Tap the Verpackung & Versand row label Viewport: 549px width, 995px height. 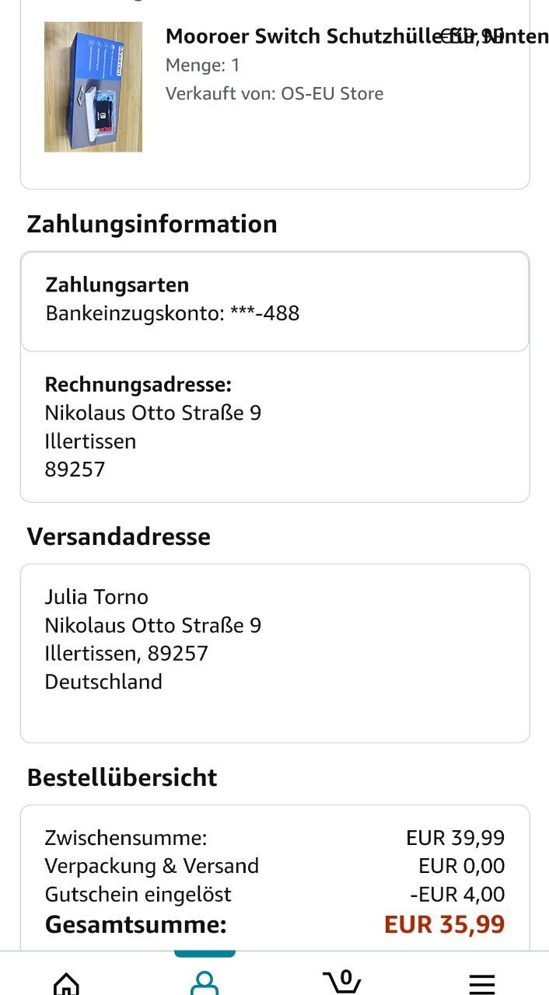tap(152, 866)
